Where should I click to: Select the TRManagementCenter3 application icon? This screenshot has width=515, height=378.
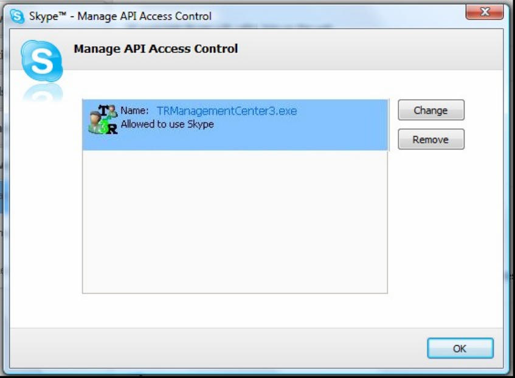[103, 119]
